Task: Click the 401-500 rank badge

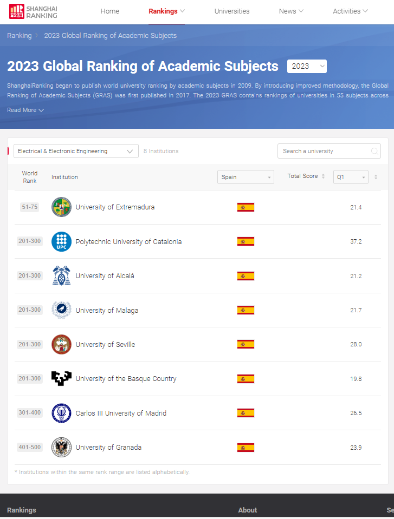Action: (29, 448)
